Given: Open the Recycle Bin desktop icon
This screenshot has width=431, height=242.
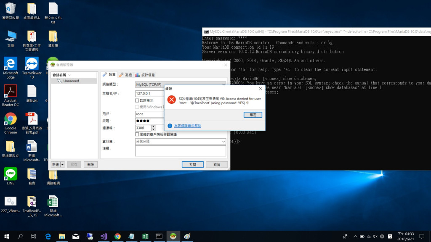Looking at the screenshot, I should 11,11.
